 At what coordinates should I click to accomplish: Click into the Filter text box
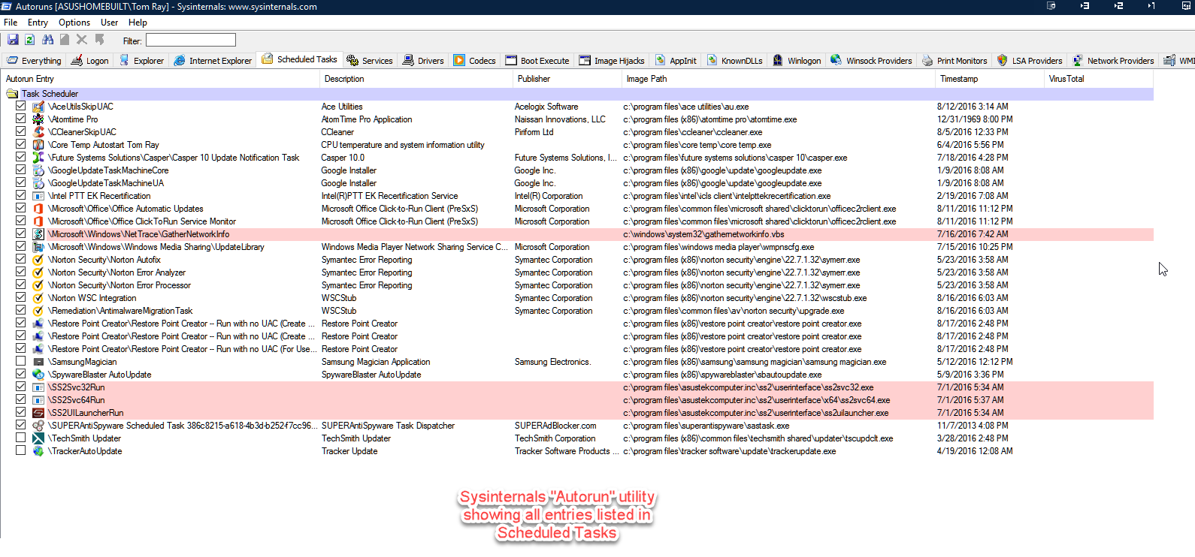[x=191, y=40]
